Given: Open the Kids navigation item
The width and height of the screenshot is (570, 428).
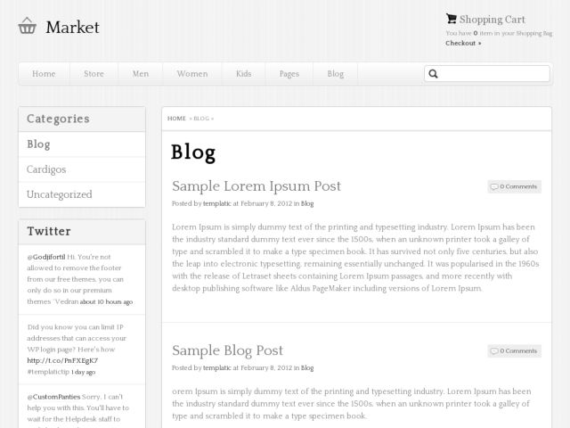Looking at the screenshot, I should (243, 74).
